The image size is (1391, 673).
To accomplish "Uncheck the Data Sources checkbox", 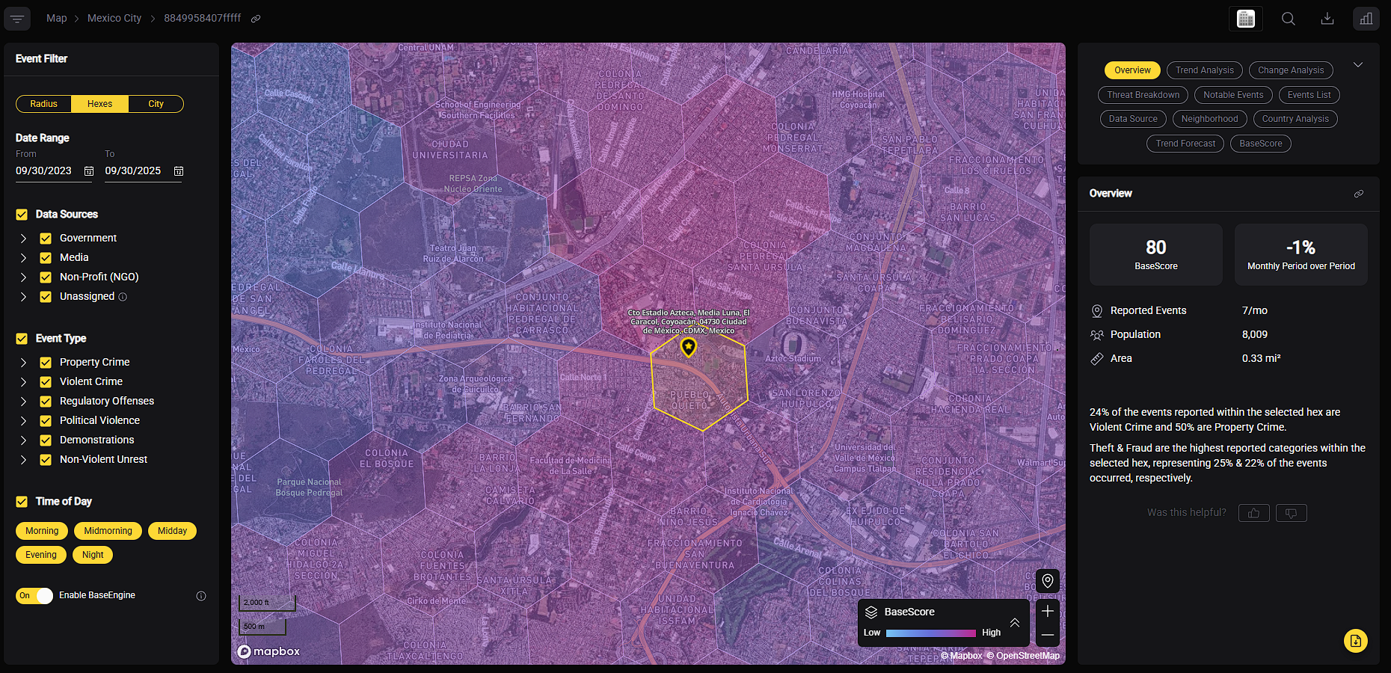I will click(x=22, y=214).
